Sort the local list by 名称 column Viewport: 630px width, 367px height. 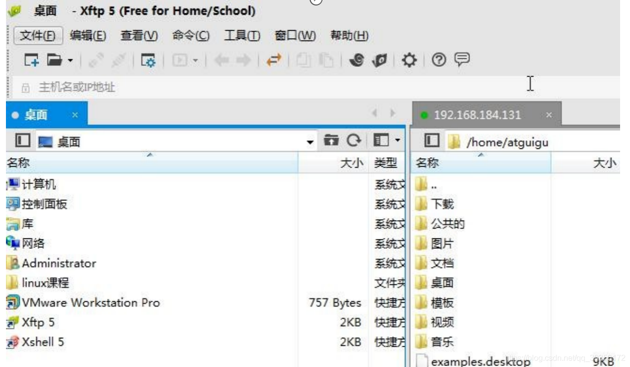point(152,162)
